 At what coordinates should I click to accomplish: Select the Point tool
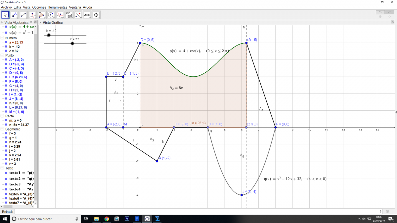click(14, 15)
